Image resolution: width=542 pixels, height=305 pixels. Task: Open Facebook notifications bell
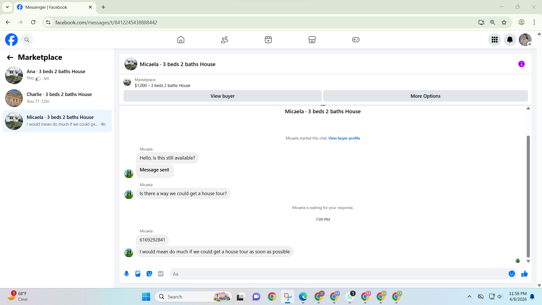[x=510, y=40]
